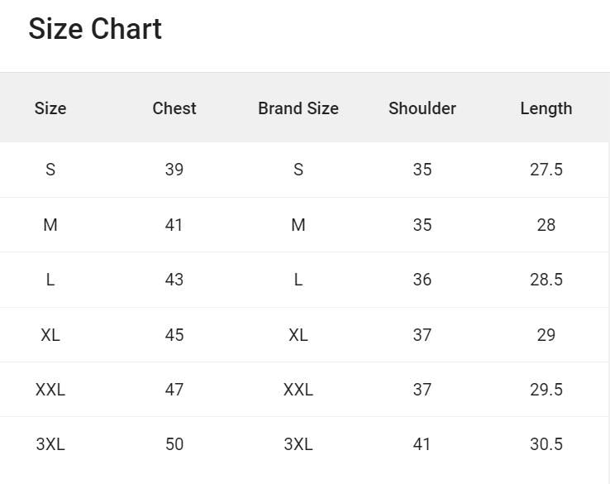Click XXL in the Brand Size column
The height and width of the screenshot is (484, 610).
298,390
